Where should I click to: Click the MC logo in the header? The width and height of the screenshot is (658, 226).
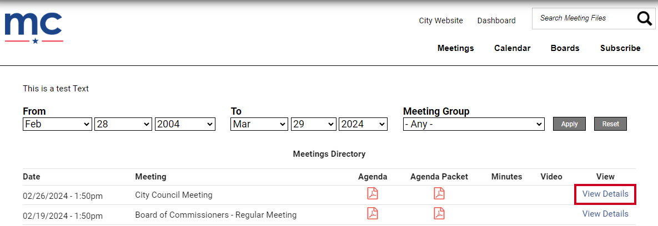pyautogui.click(x=33, y=28)
